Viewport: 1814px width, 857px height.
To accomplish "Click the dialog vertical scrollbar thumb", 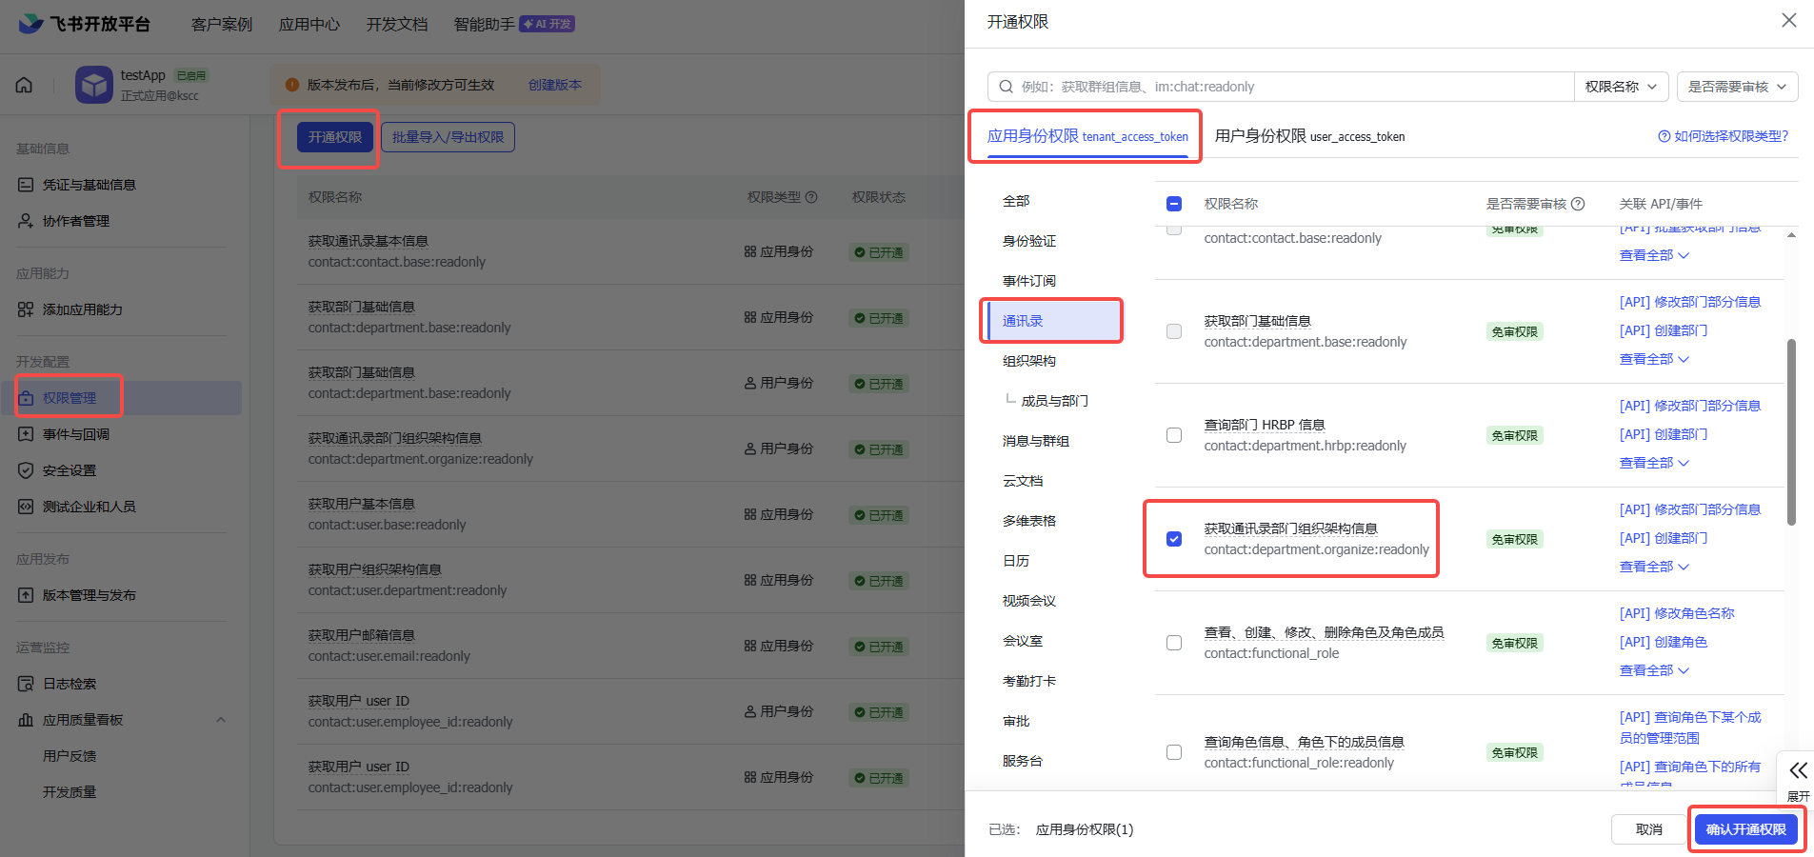I will tap(1791, 431).
